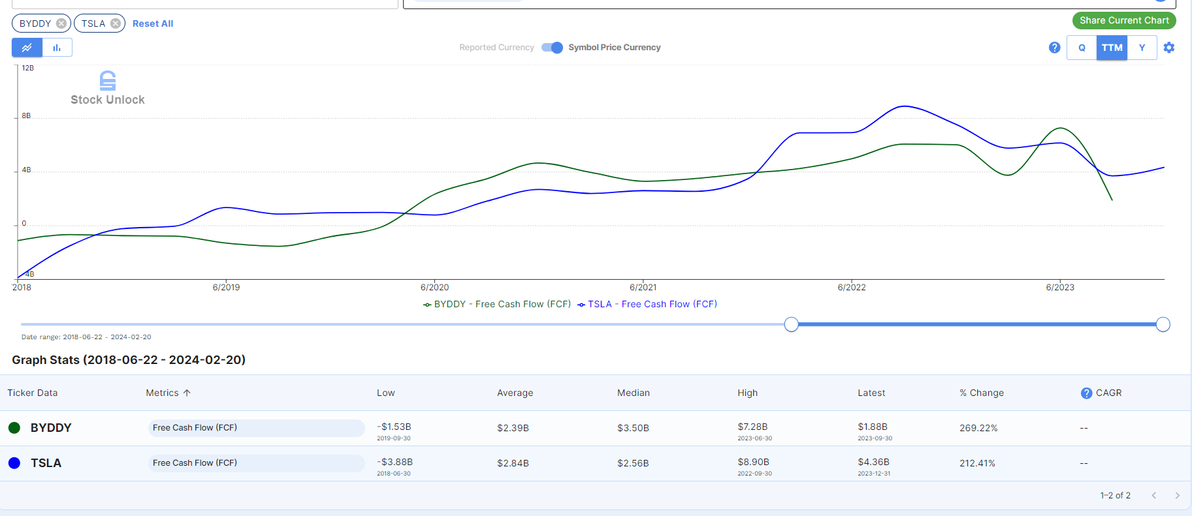Image resolution: width=1192 pixels, height=516 pixels.
Task: Toggle BYDDY Free Cash Flow legend entry
Action: pyautogui.click(x=497, y=304)
